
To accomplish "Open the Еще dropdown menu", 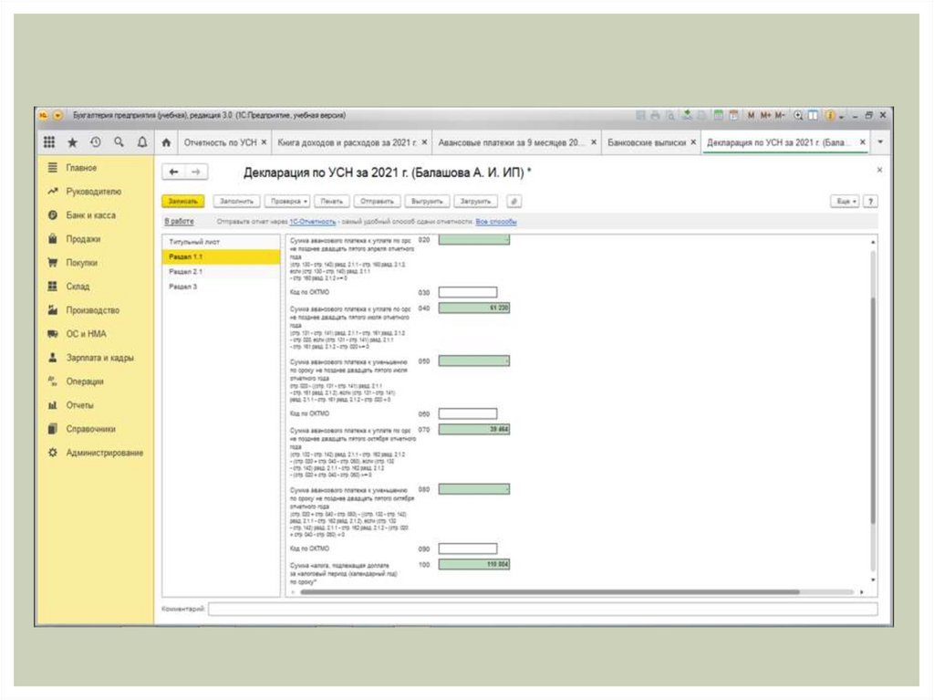I will (x=844, y=201).
